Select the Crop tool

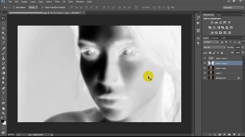pos(3,38)
